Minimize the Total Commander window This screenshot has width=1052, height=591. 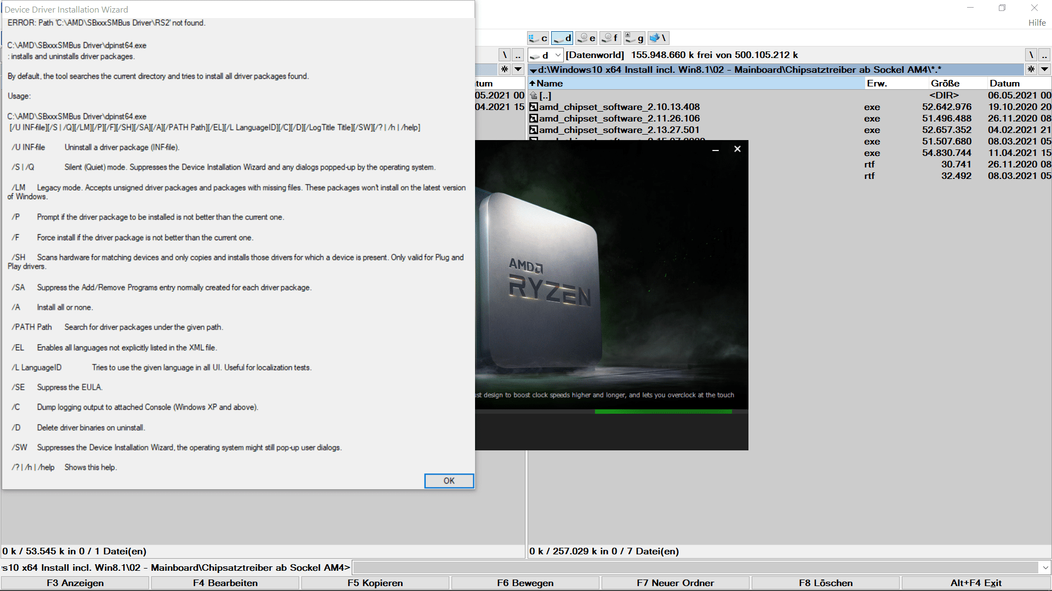click(970, 8)
